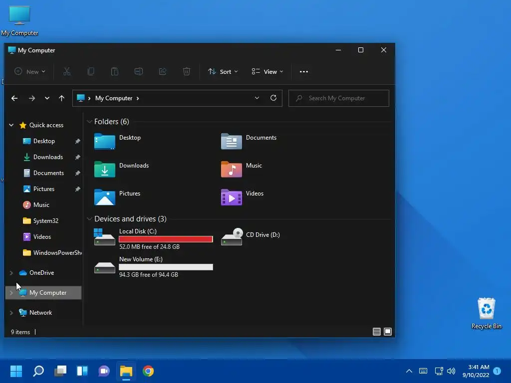Open volume control in system tray

pos(451,371)
